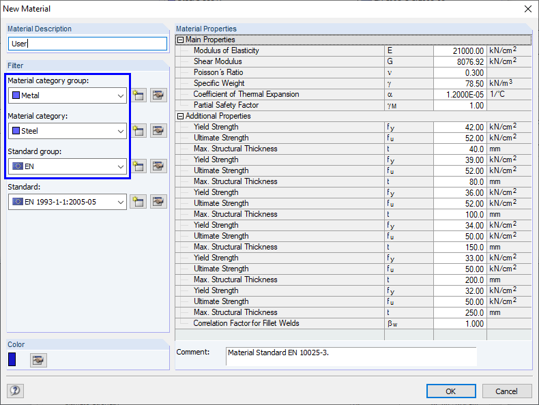This screenshot has width=539, height=405.
Task: Collapse the Main Properties section
Action: point(180,40)
